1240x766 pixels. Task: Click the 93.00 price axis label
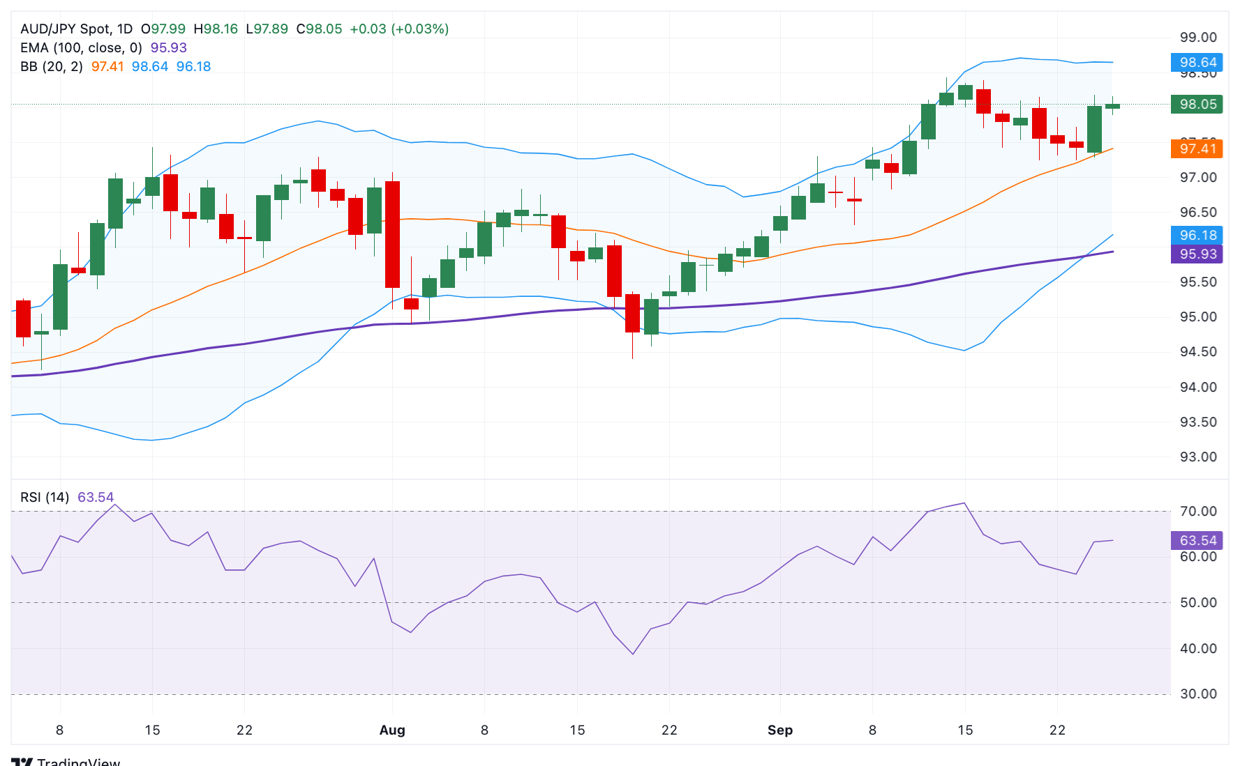click(x=1198, y=457)
